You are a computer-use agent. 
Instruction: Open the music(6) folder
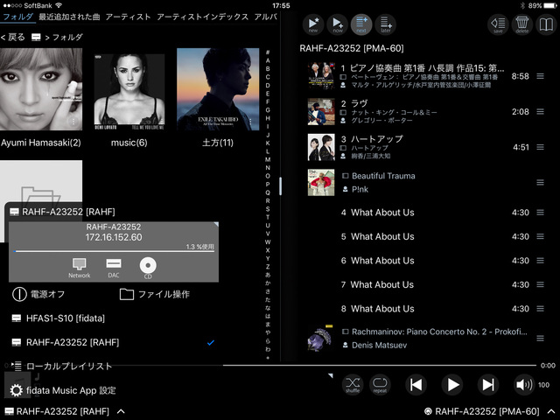[x=129, y=92]
